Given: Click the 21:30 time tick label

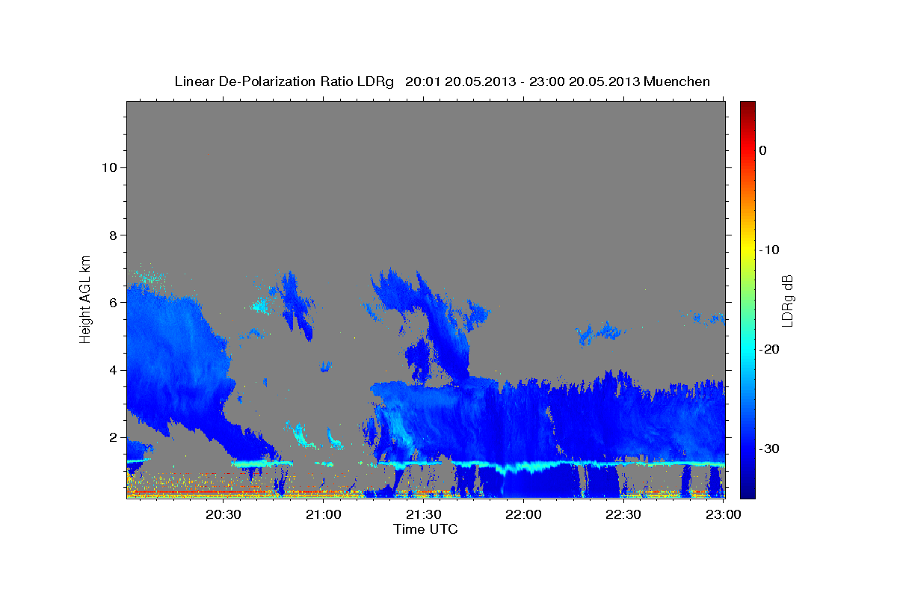Looking at the screenshot, I should [x=424, y=514].
